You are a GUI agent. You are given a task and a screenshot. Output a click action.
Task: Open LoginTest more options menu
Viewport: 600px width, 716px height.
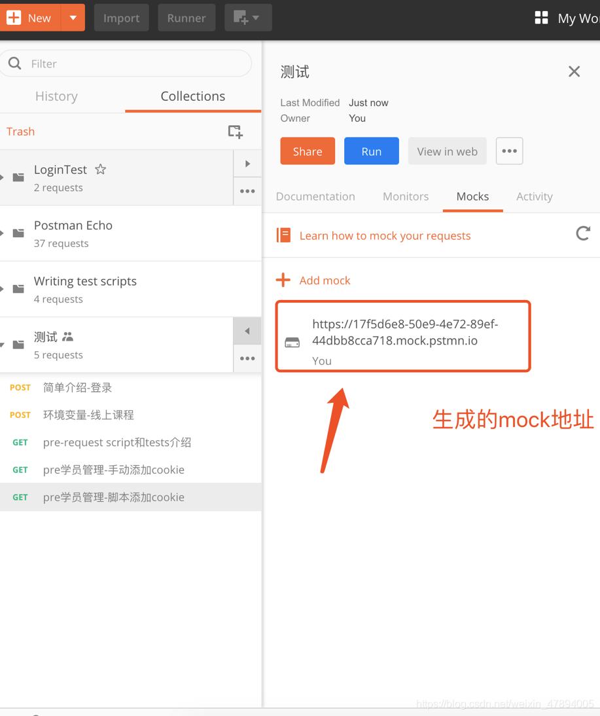pos(247,191)
